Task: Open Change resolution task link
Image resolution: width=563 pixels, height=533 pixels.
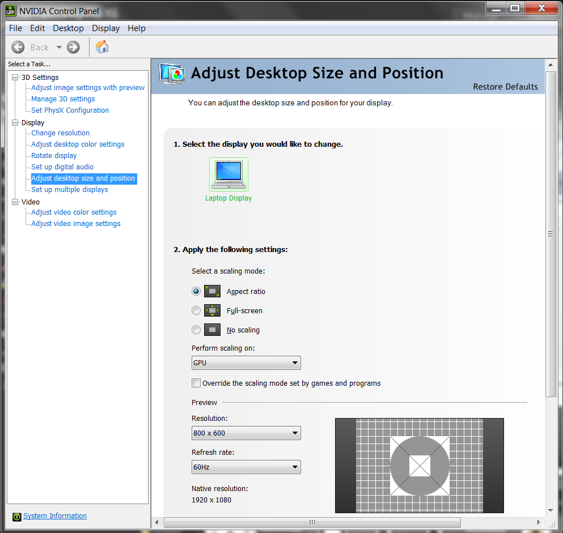Action: click(60, 133)
